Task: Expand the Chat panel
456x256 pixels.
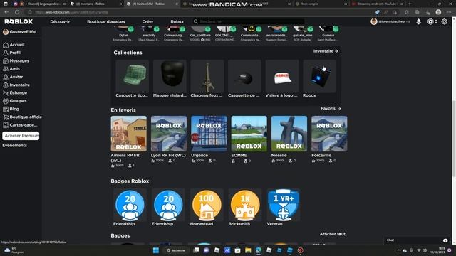Action: tap(417, 240)
